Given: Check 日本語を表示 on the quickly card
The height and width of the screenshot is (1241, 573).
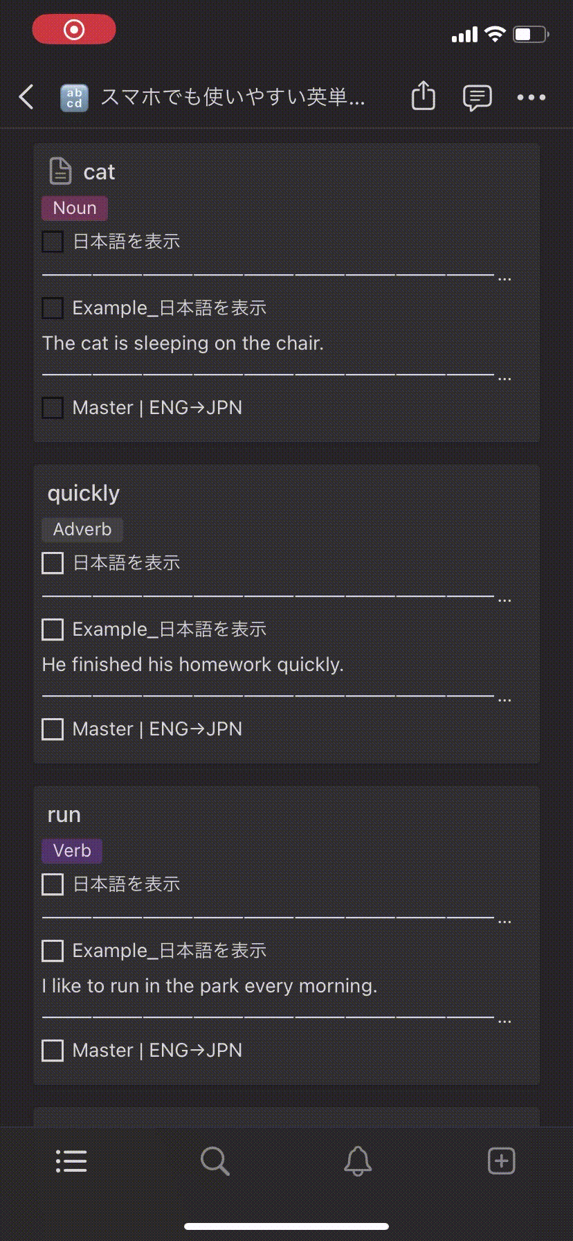Looking at the screenshot, I should [x=53, y=563].
